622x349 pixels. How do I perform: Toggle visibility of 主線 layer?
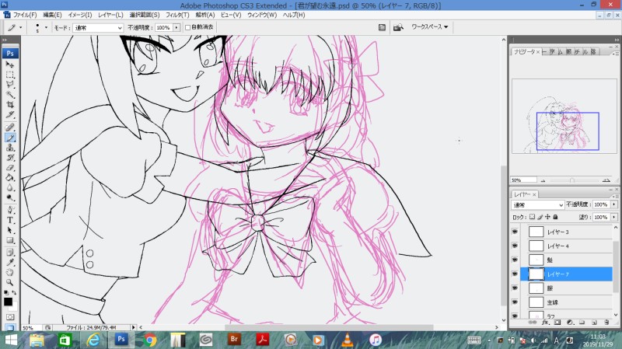pos(515,302)
